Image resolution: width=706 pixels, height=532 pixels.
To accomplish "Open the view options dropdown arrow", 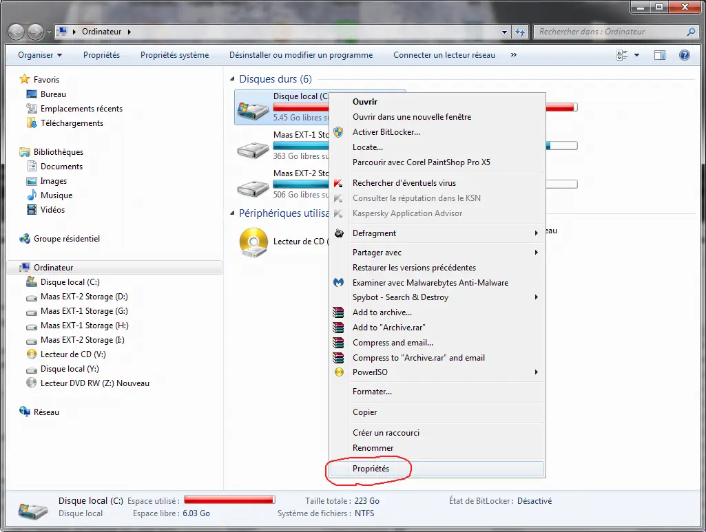I will pyautogui.click(x=636, y=55).
